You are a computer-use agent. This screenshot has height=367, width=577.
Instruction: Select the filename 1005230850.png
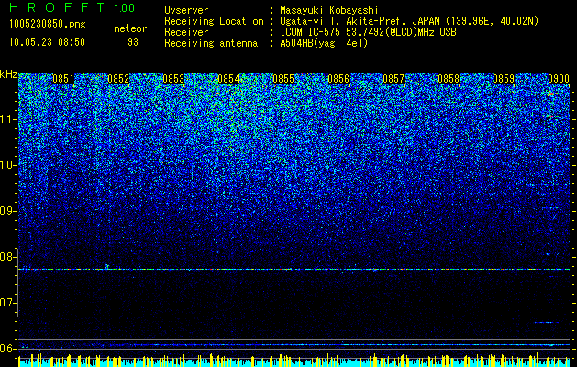tap(48, 24)
